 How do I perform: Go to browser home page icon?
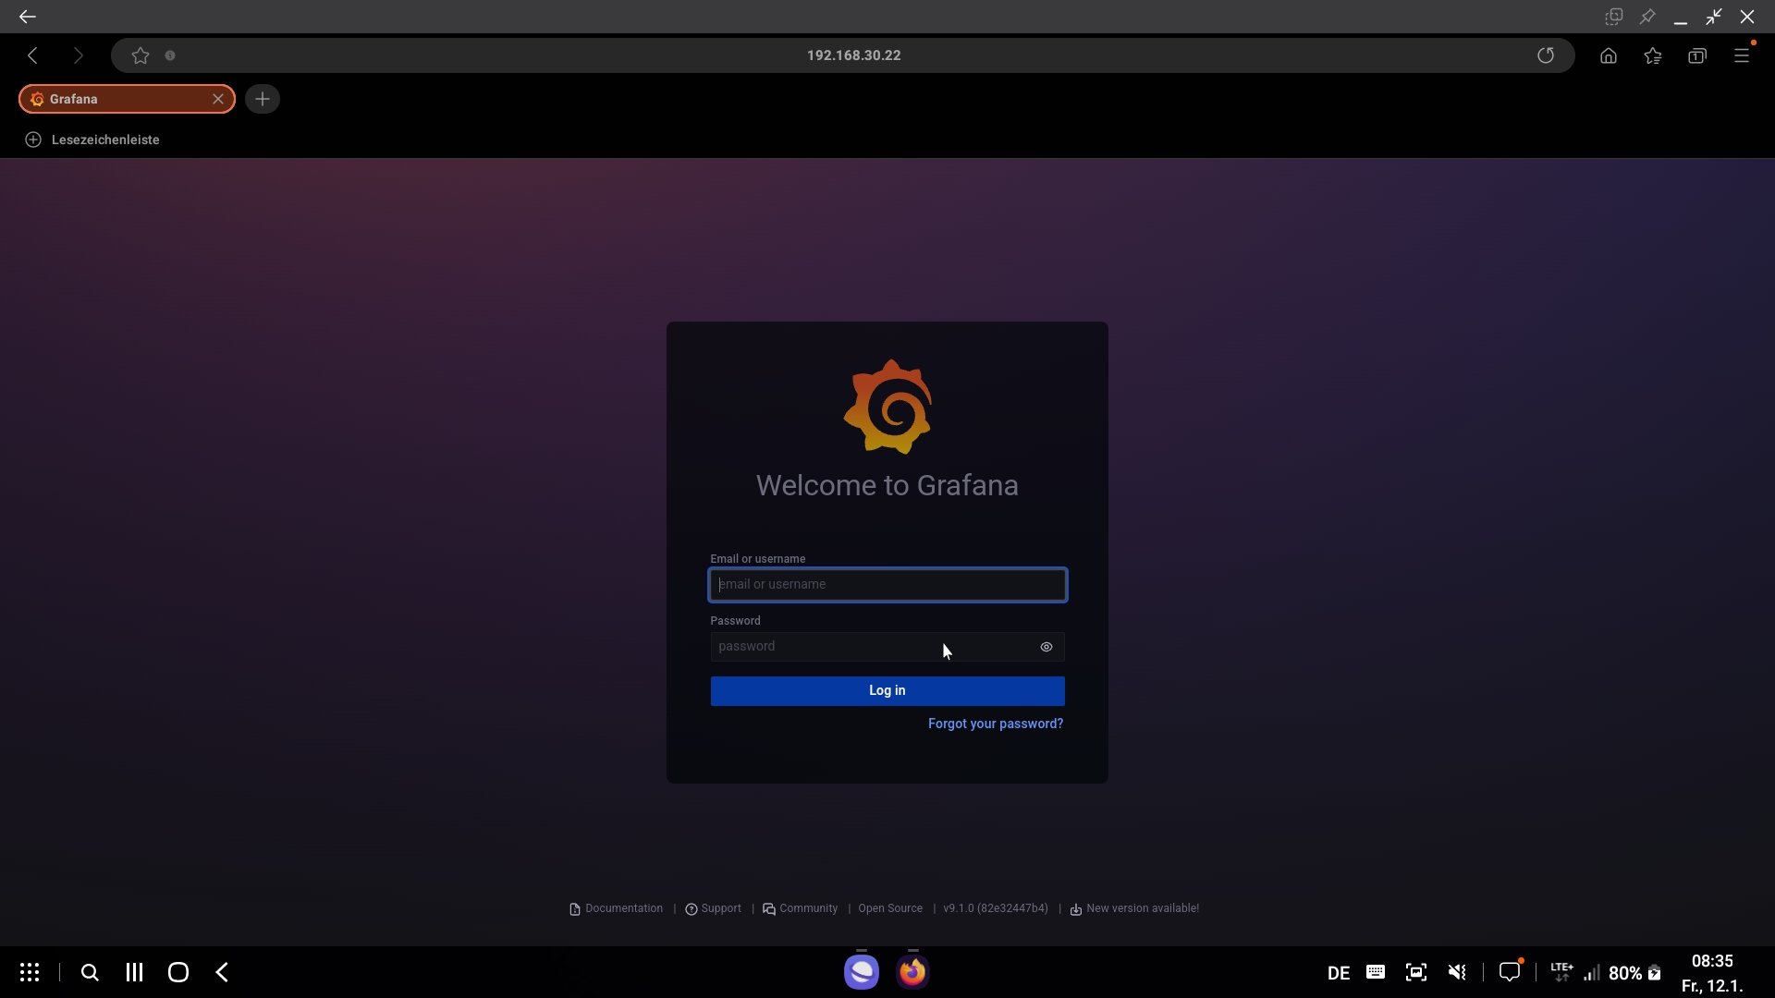pos(1608,55)
